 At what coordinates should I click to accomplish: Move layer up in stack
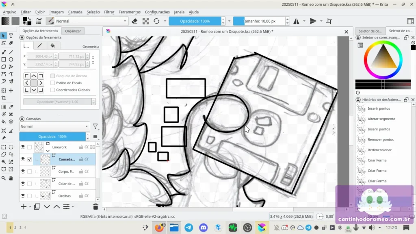(56, 206)
